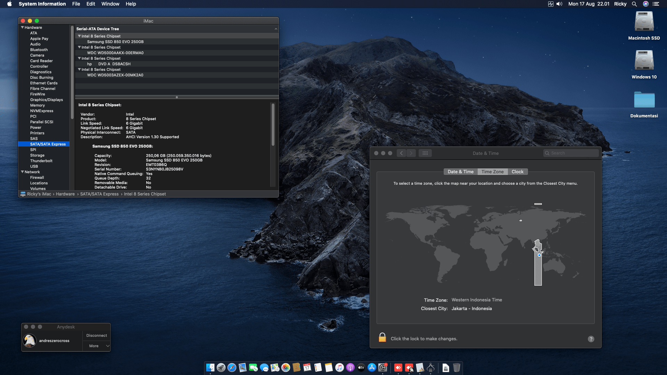Open Music from the Dock

click(339, 367)
